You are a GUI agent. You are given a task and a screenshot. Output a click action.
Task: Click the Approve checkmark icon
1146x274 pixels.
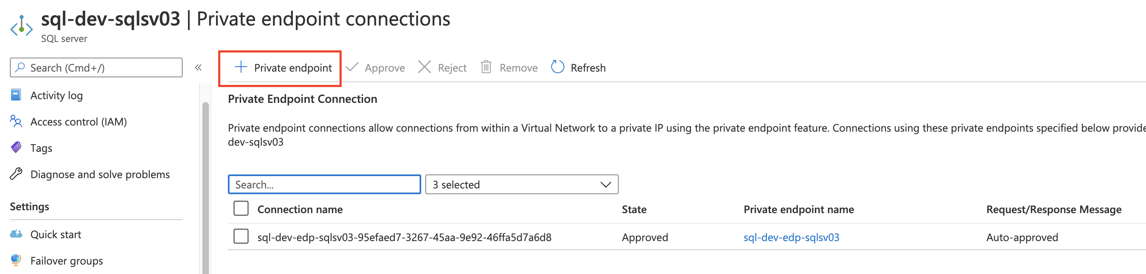[x=352, y=67]
